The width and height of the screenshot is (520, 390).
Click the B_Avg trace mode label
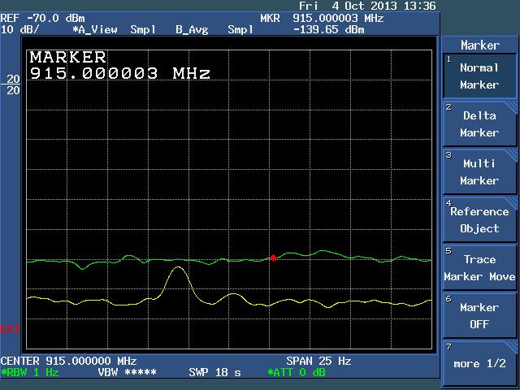coord(192,30)
